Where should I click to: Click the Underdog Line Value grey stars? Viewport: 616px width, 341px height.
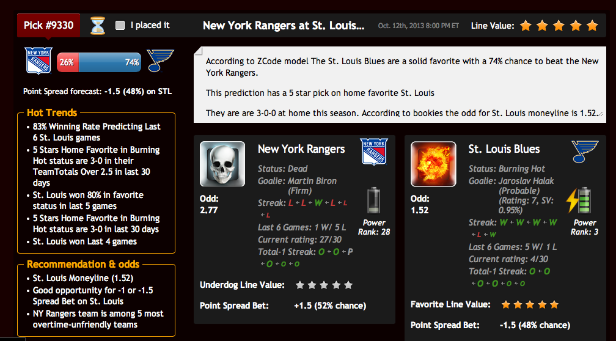click(324, 285)
